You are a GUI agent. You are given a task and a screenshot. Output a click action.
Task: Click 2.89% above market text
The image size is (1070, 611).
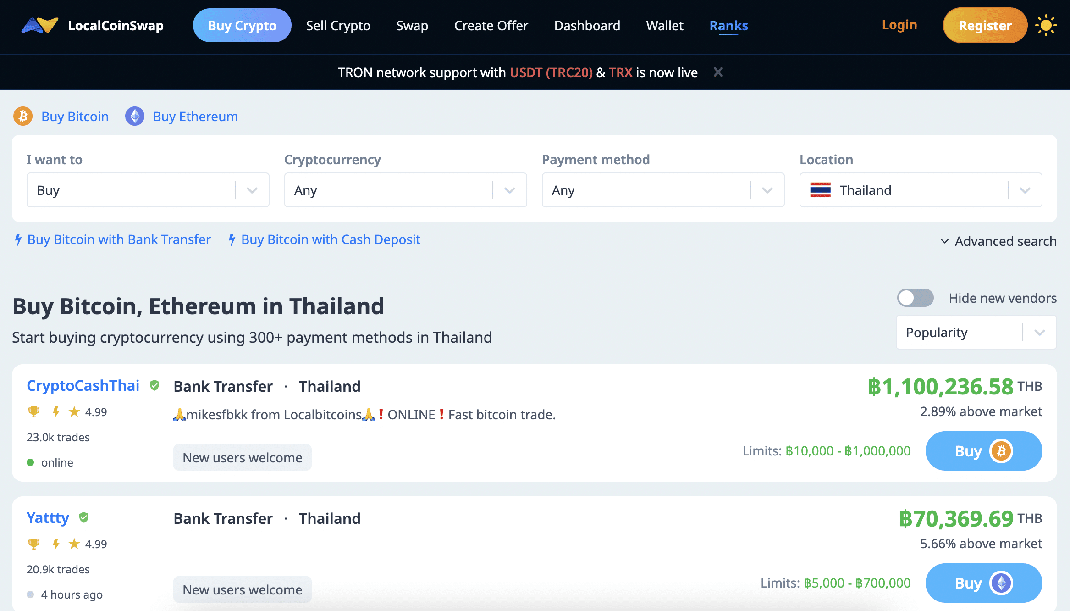981,411
